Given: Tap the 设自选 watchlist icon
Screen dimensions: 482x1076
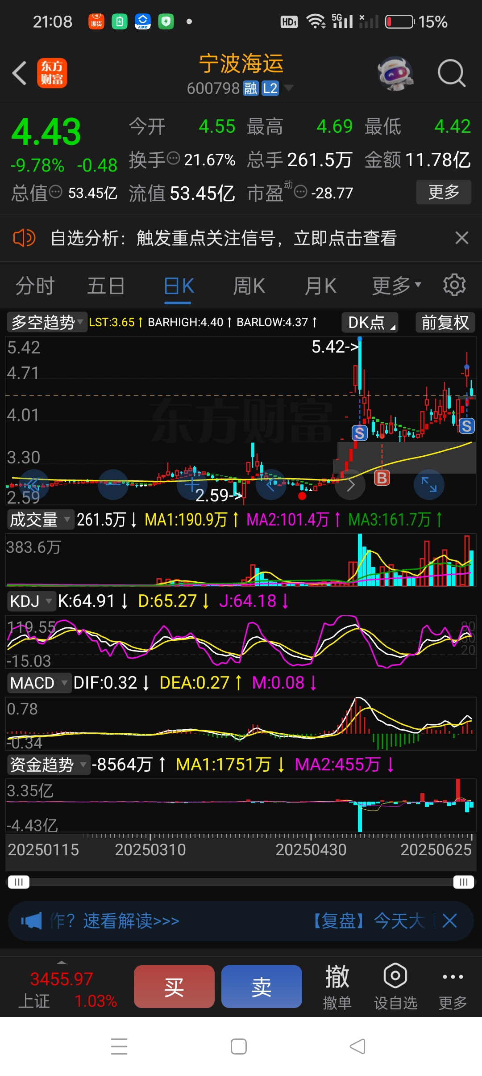Looking at the screenshot, I should tap(395, 987).
